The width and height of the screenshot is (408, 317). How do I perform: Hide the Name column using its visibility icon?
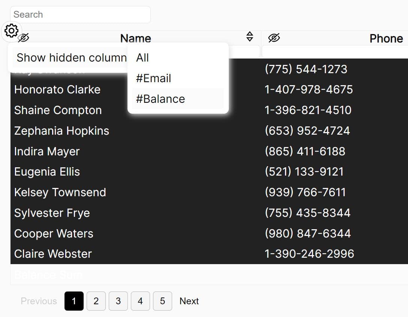(x=23, y=38)
